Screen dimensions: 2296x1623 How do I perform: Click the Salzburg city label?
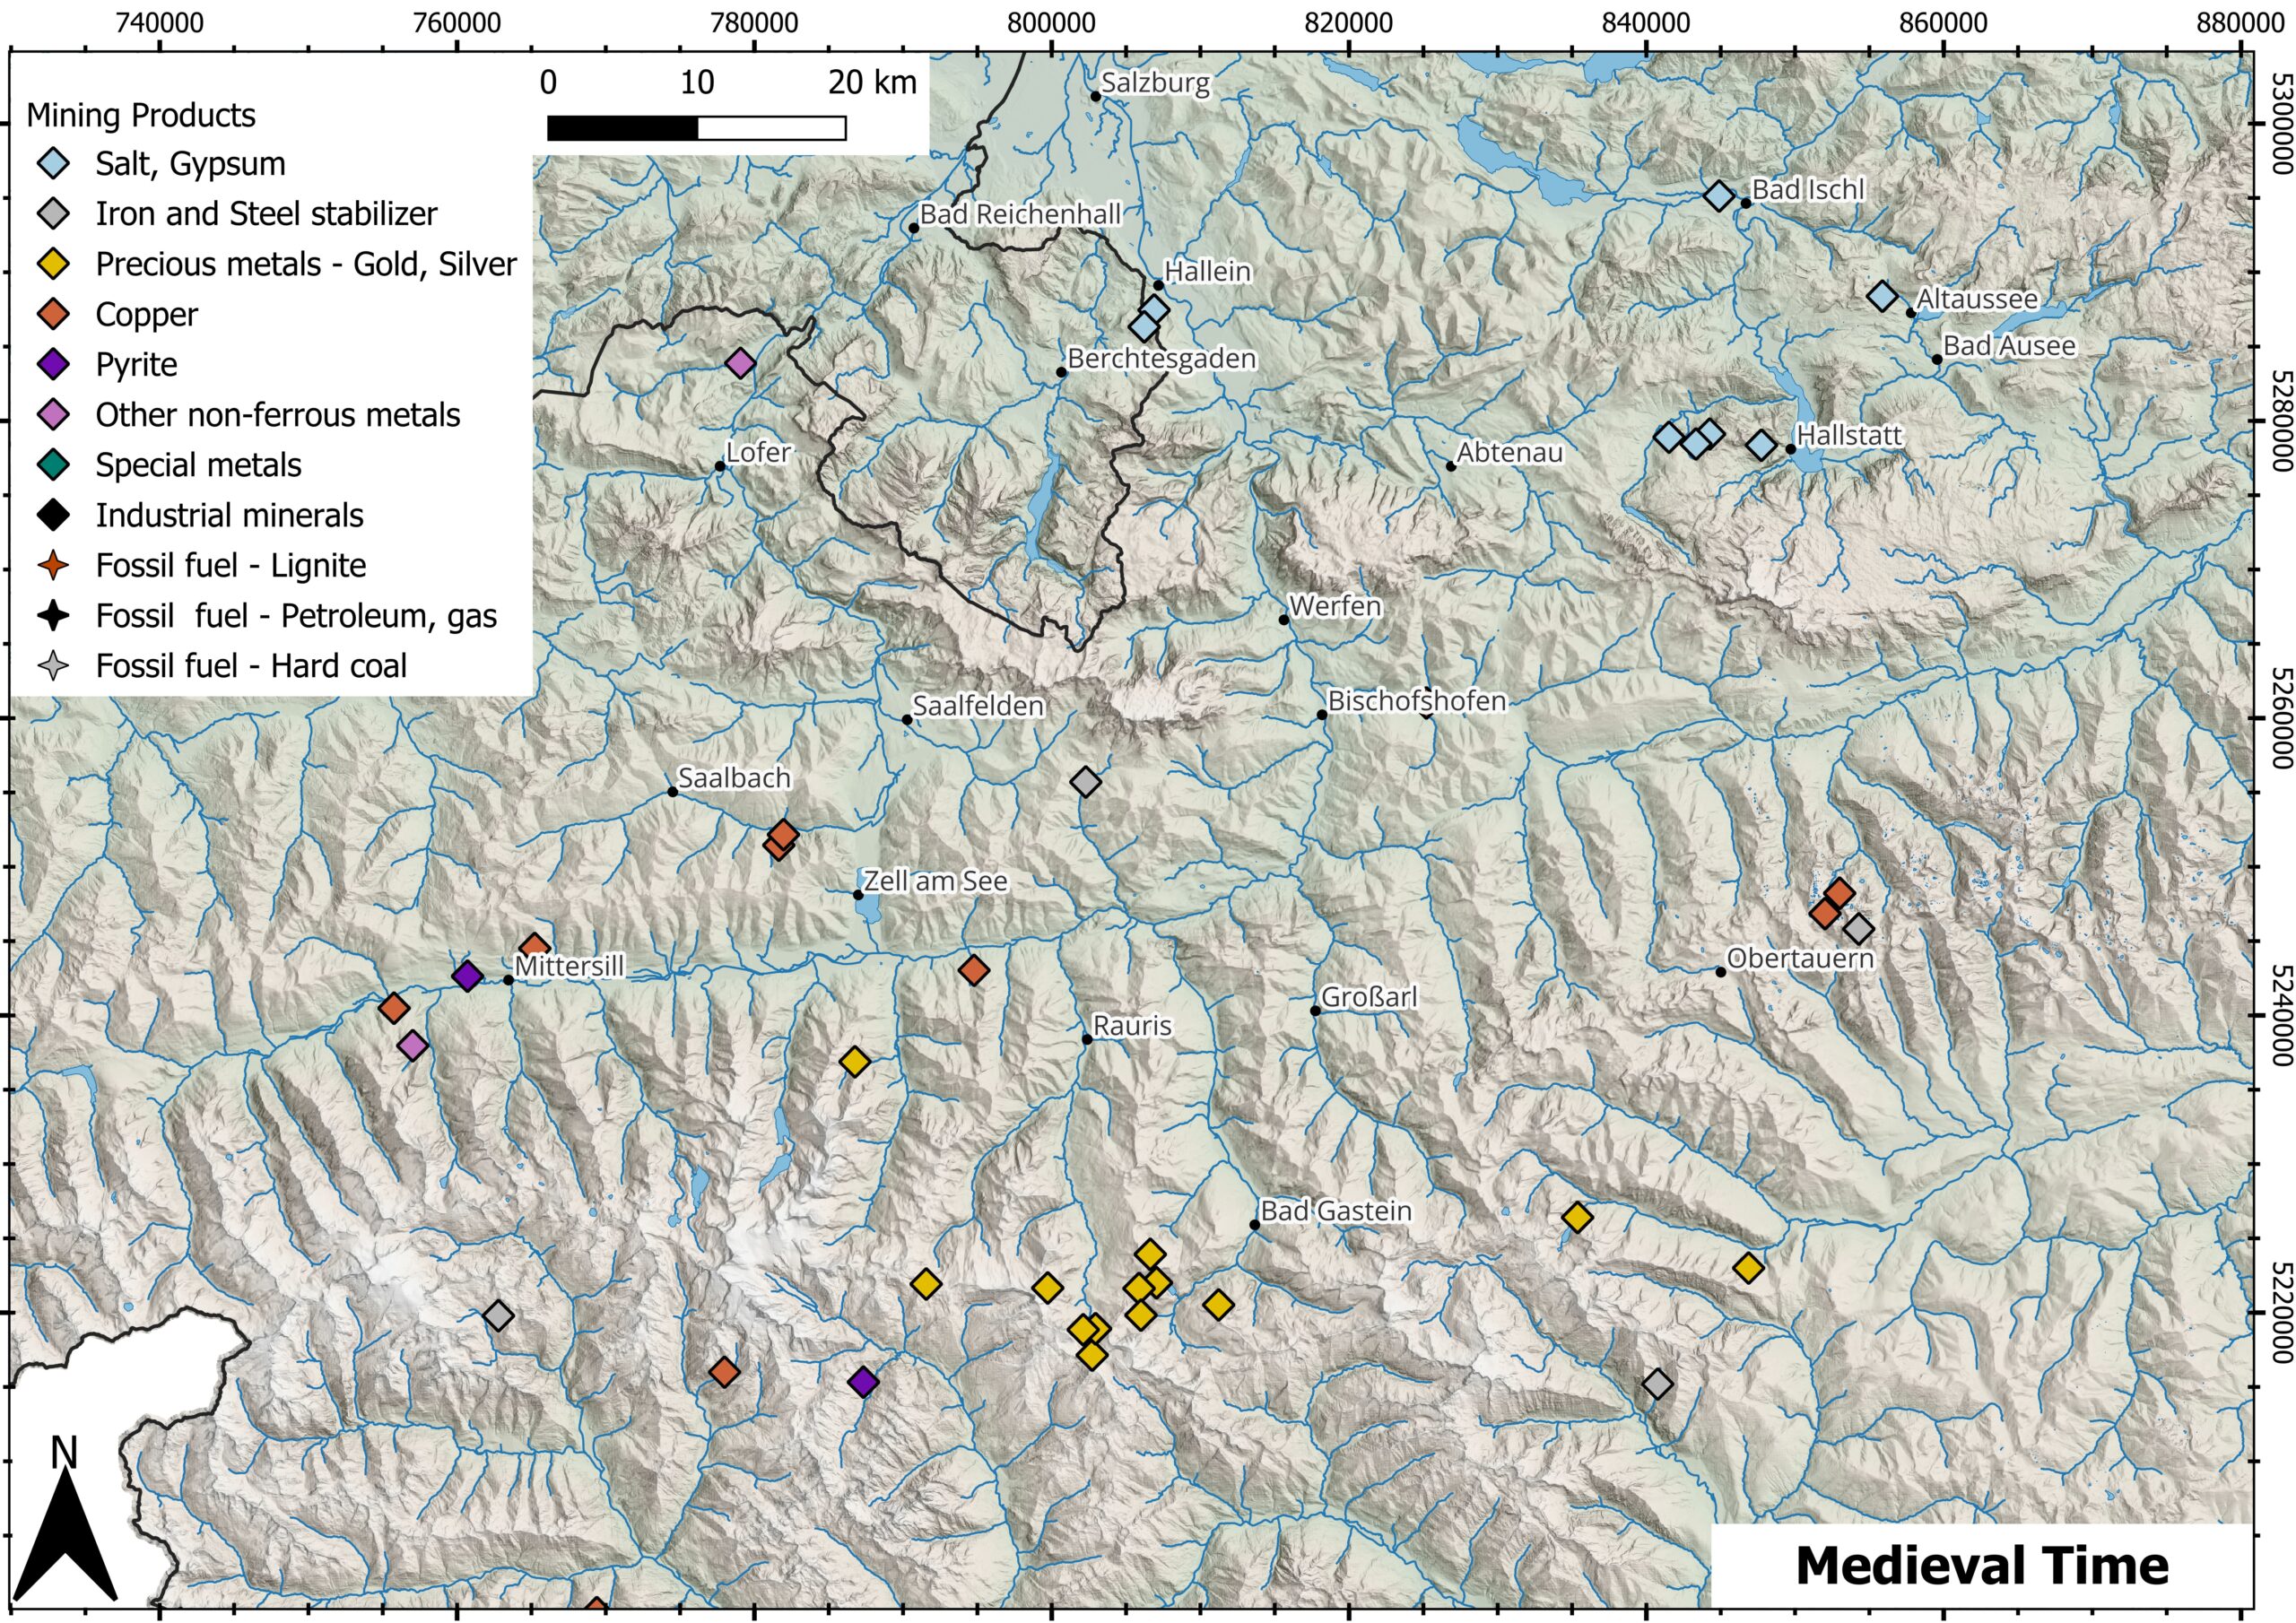pos(1155,83)
